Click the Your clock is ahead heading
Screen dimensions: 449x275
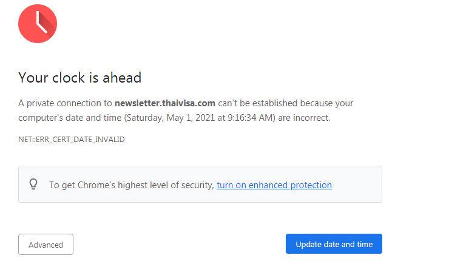(x=80, y=78)
